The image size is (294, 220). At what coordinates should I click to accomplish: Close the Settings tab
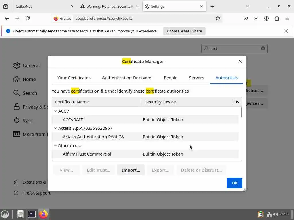click(x=202, y=6)
